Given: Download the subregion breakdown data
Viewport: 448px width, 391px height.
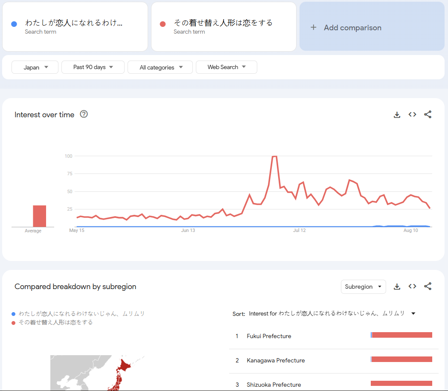Looking at the screenshot, I should click(397, 287).
